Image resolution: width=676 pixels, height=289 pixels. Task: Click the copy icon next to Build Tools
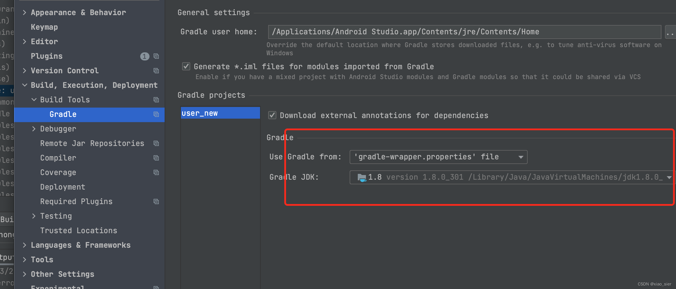pyautogui.click(x=156, y=100)
